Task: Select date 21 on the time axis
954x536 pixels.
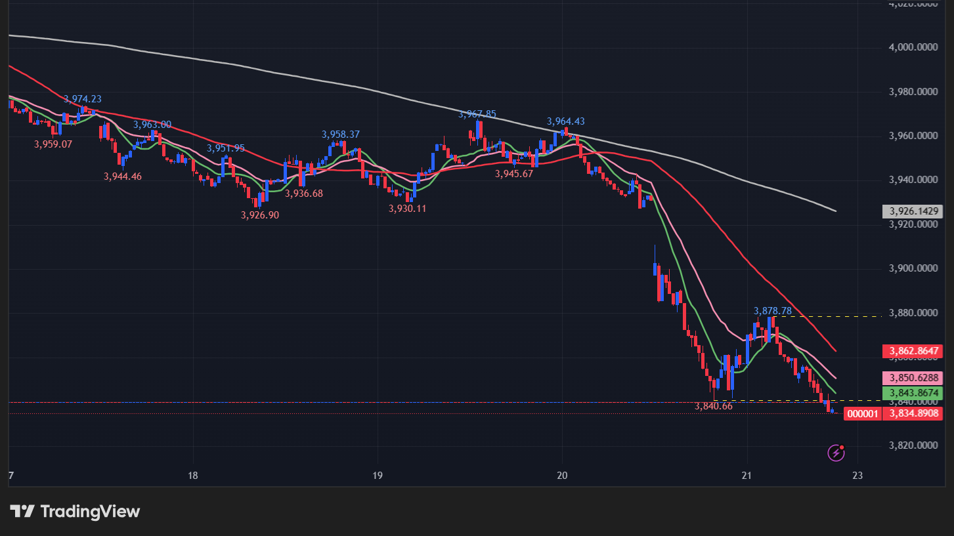Action: (x=747, y=476)
